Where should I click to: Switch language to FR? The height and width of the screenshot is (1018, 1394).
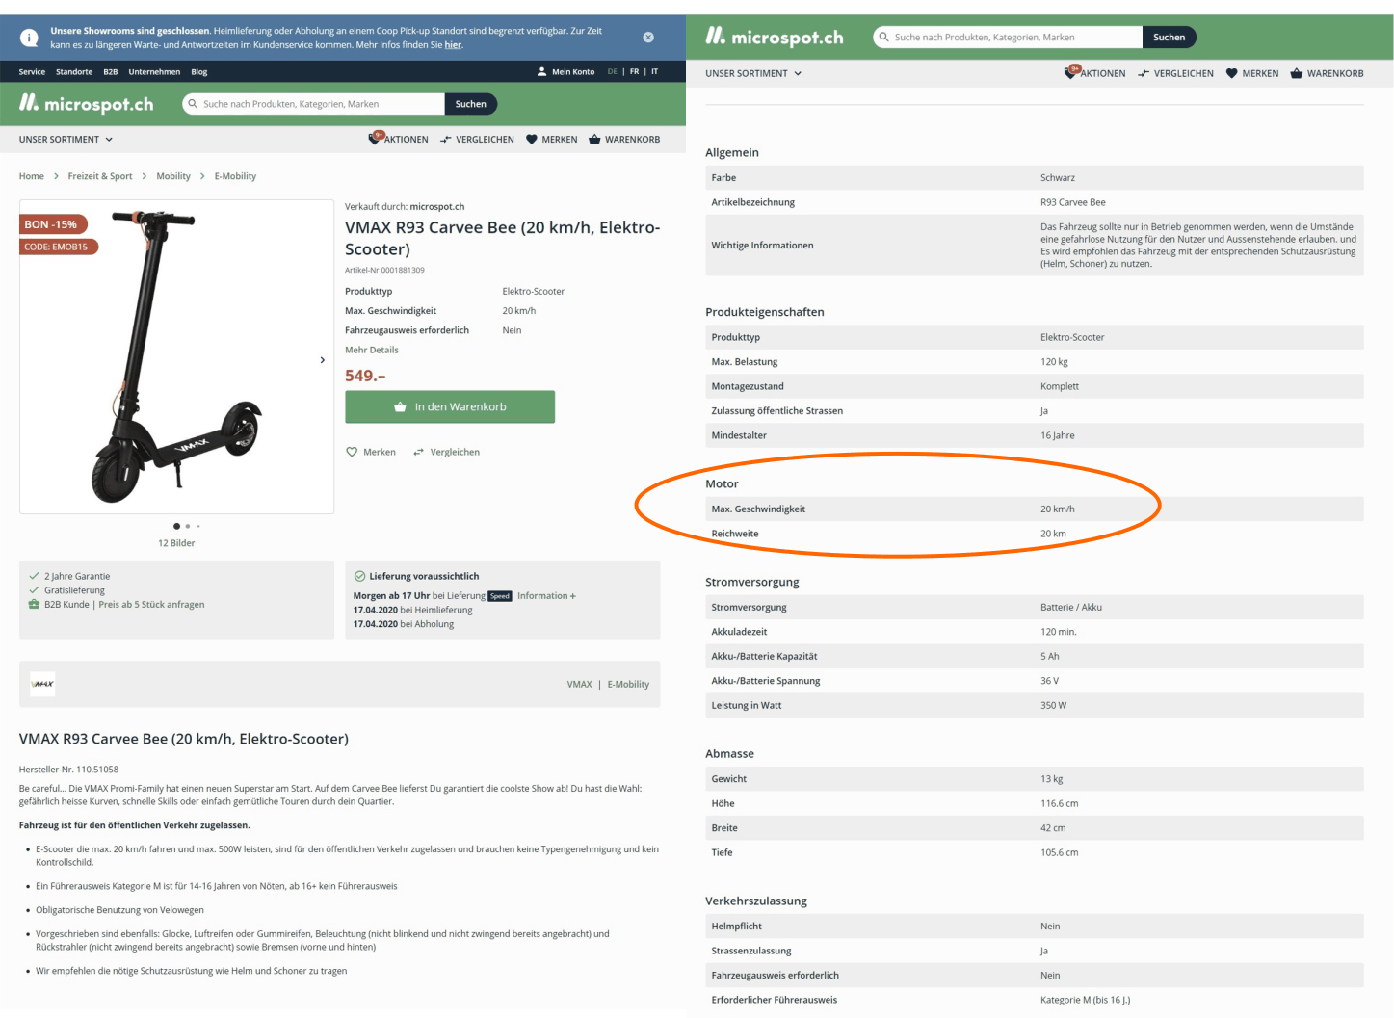pyautogui.click(x=634, y=72)
